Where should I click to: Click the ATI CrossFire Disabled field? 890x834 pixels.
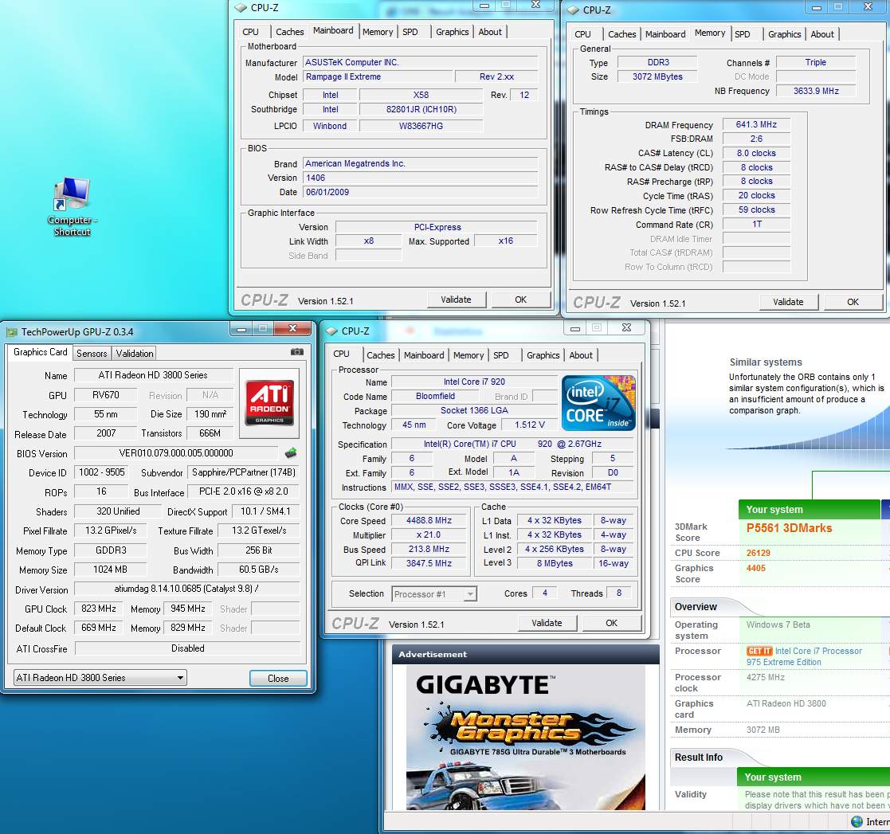pyautogui.click(x=188, y=648)
